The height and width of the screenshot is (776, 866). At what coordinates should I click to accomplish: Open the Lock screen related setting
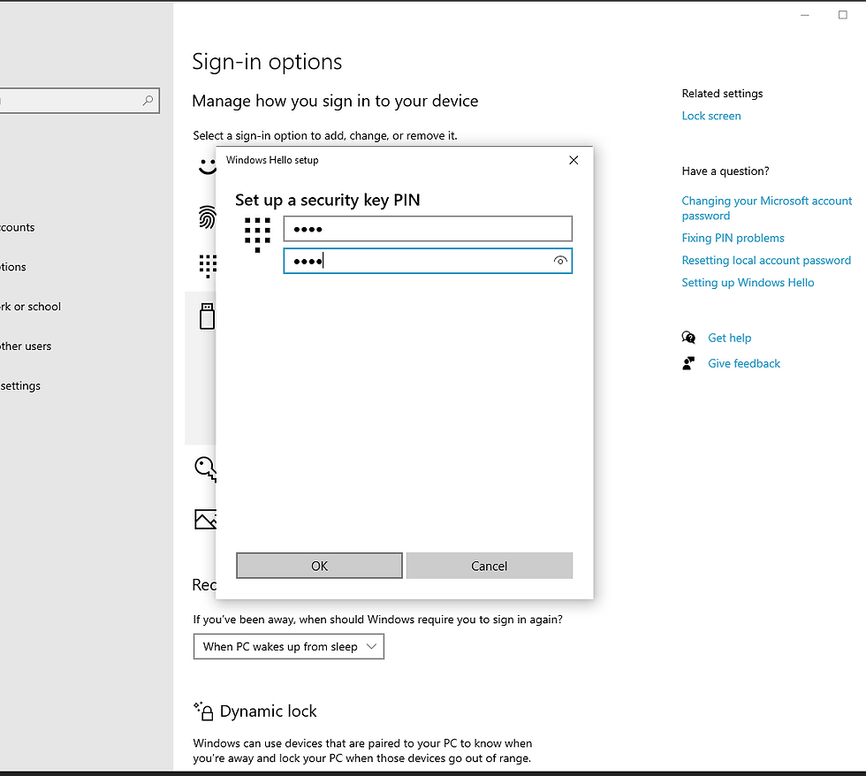(711, 116)
